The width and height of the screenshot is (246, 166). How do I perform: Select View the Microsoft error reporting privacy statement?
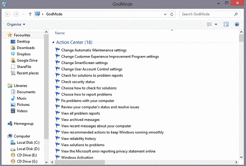[x=108, y=151]
